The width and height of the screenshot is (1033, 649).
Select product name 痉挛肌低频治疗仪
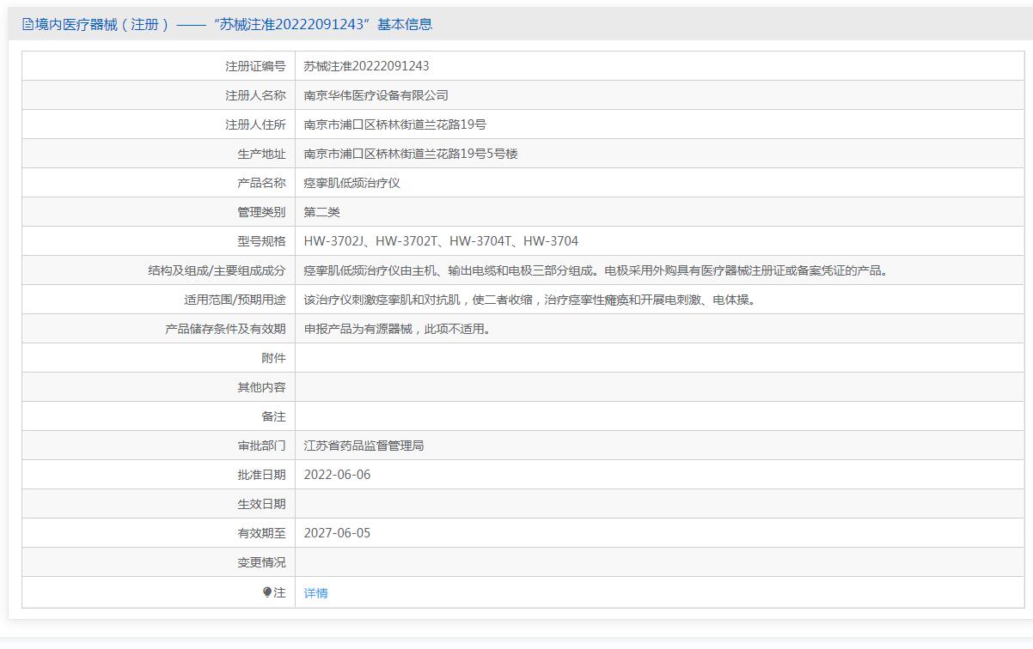coord(351,183)
